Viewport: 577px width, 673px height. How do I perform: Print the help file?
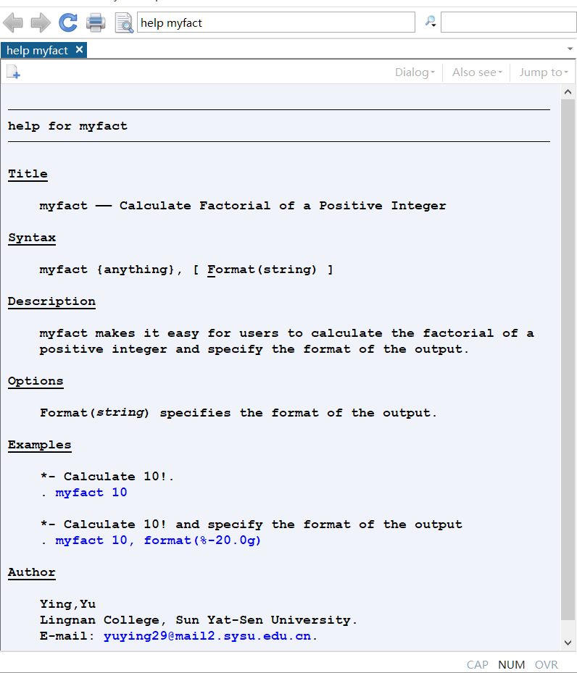coord(95,22)
